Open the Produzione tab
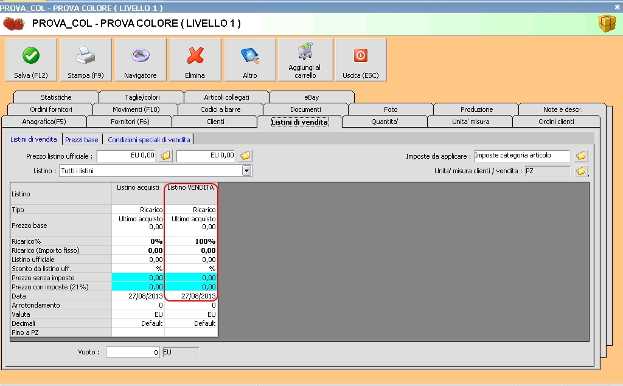Image resolution: width=623 pixels, height=386 pixels. point(476,109)
